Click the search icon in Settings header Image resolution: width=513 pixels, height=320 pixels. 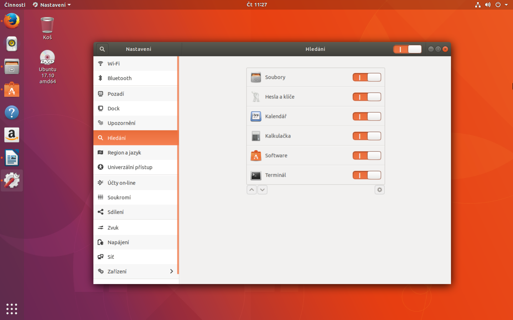click(x=102, y=49)
